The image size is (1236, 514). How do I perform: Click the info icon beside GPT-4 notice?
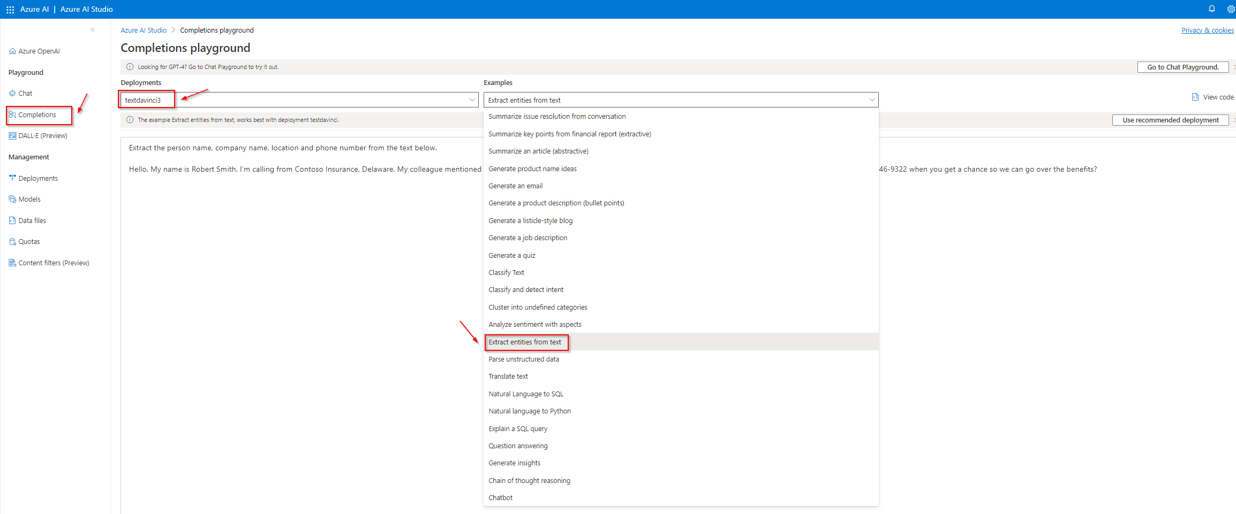pos(130,67)
